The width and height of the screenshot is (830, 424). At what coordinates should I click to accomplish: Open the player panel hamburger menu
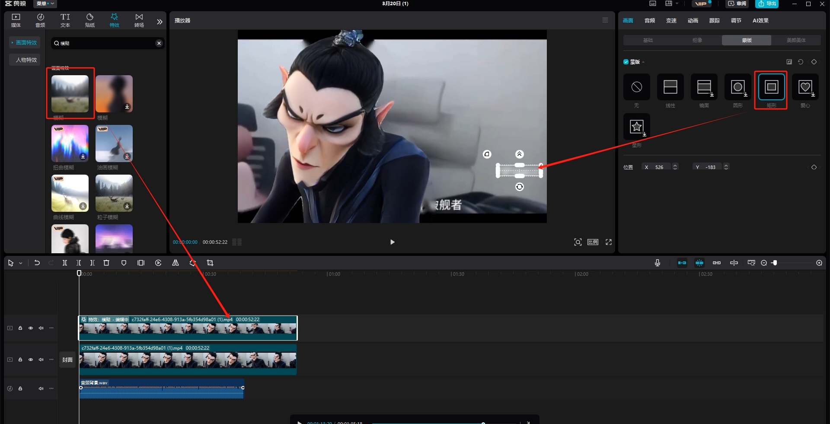[605, 20]
